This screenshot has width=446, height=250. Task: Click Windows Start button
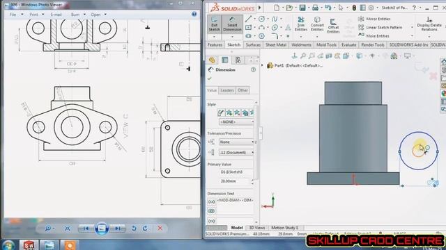click(x=8, y=245)
